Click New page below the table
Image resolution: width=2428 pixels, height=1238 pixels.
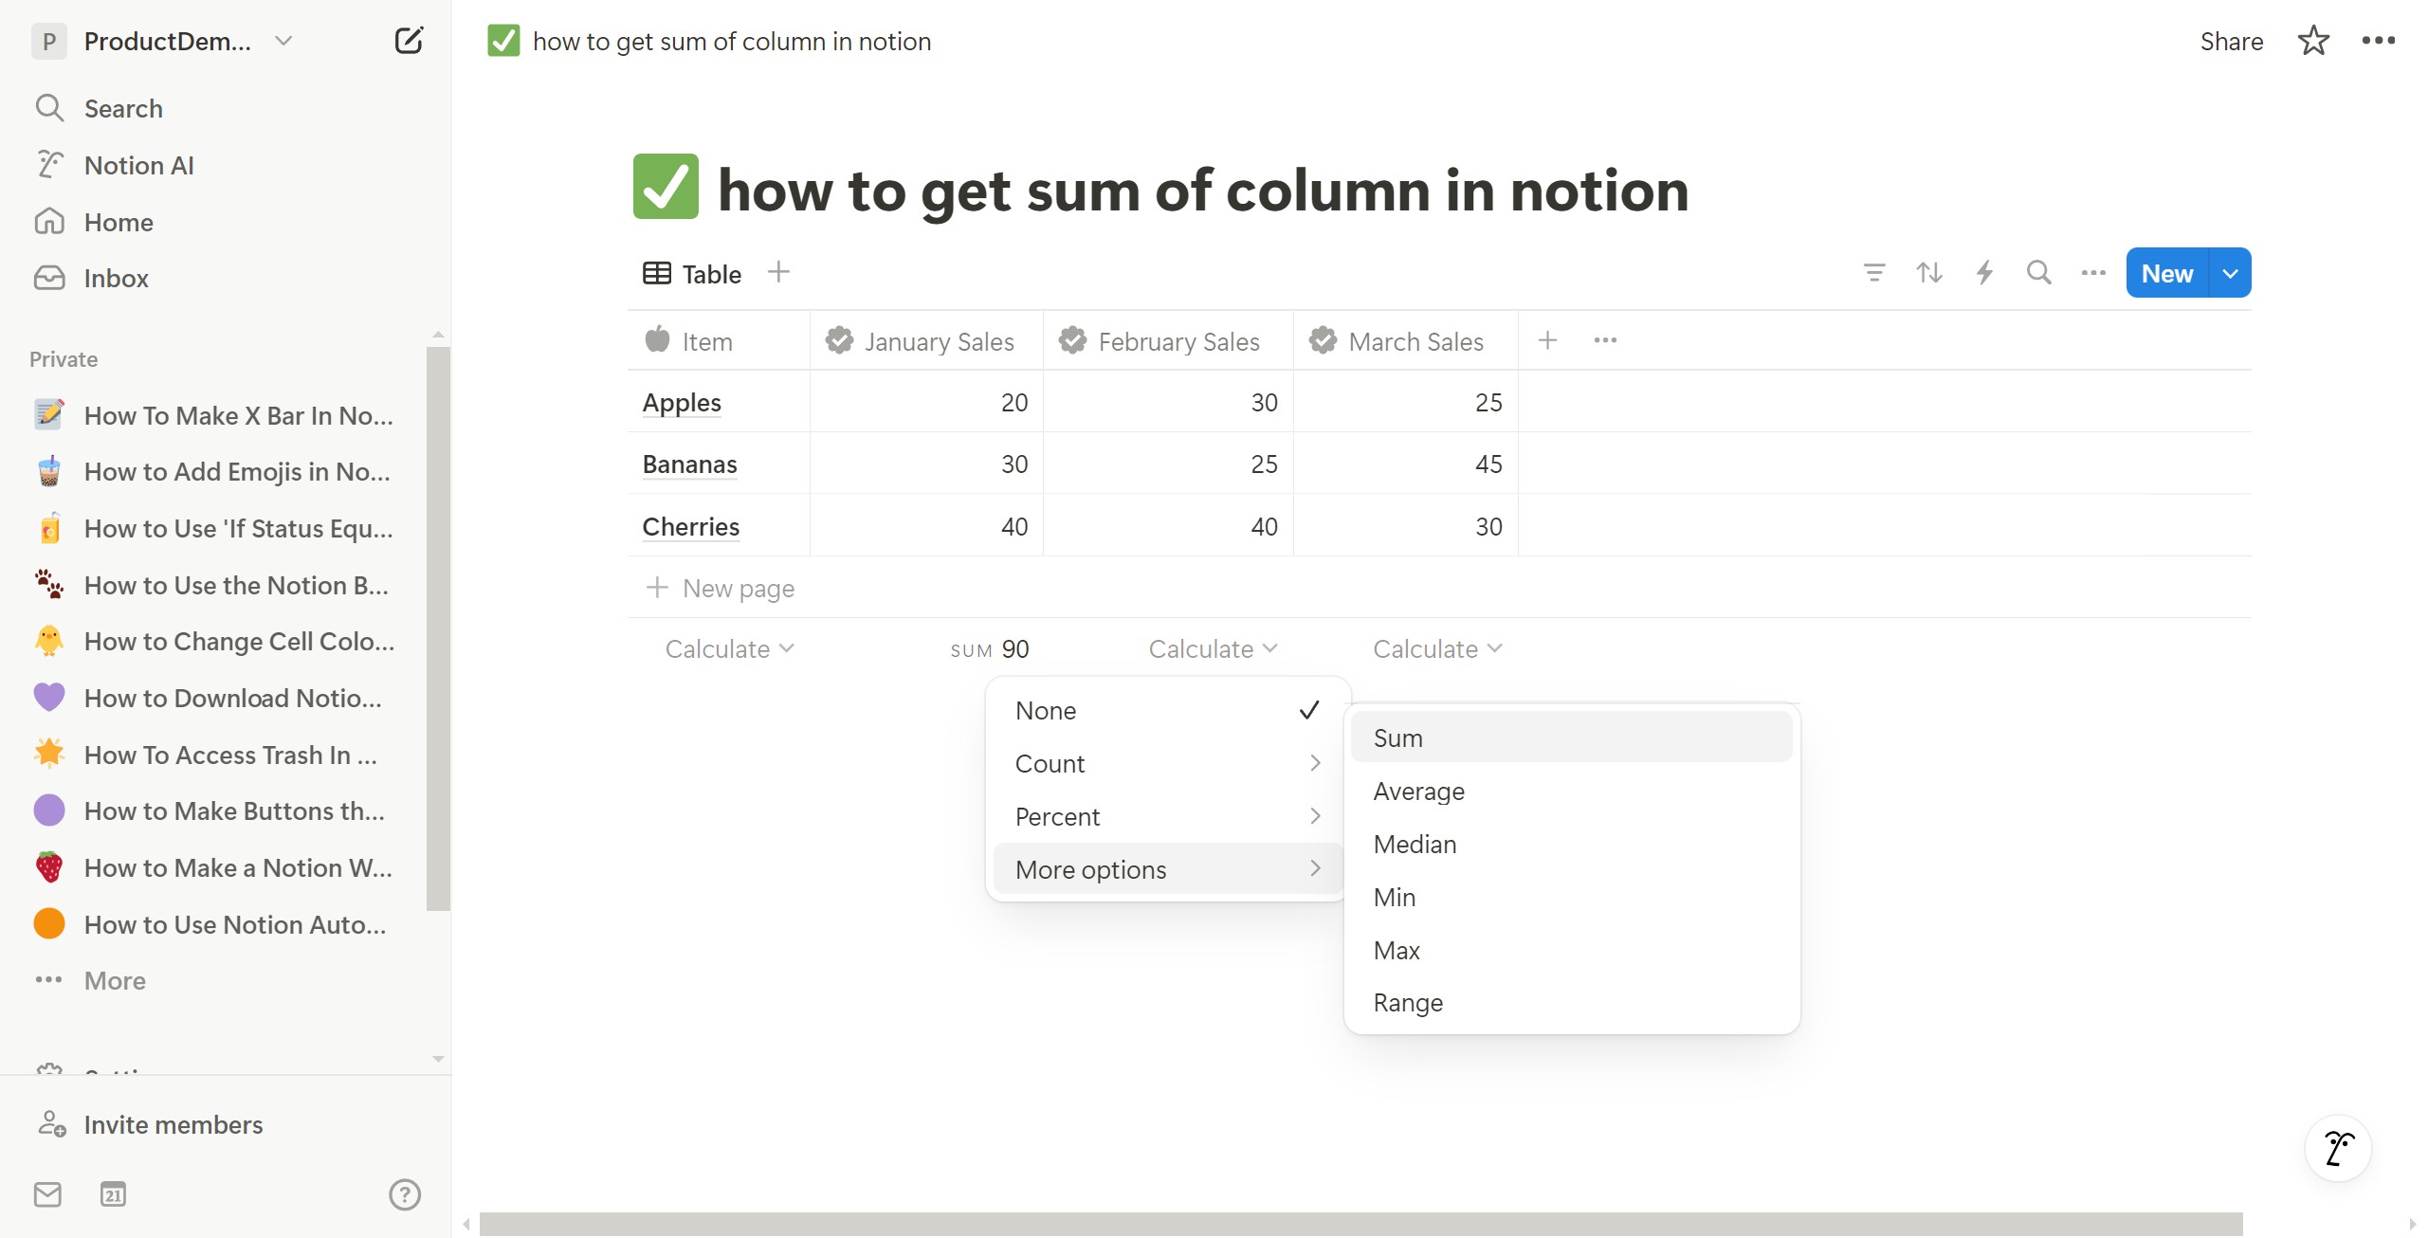[721, 588]
